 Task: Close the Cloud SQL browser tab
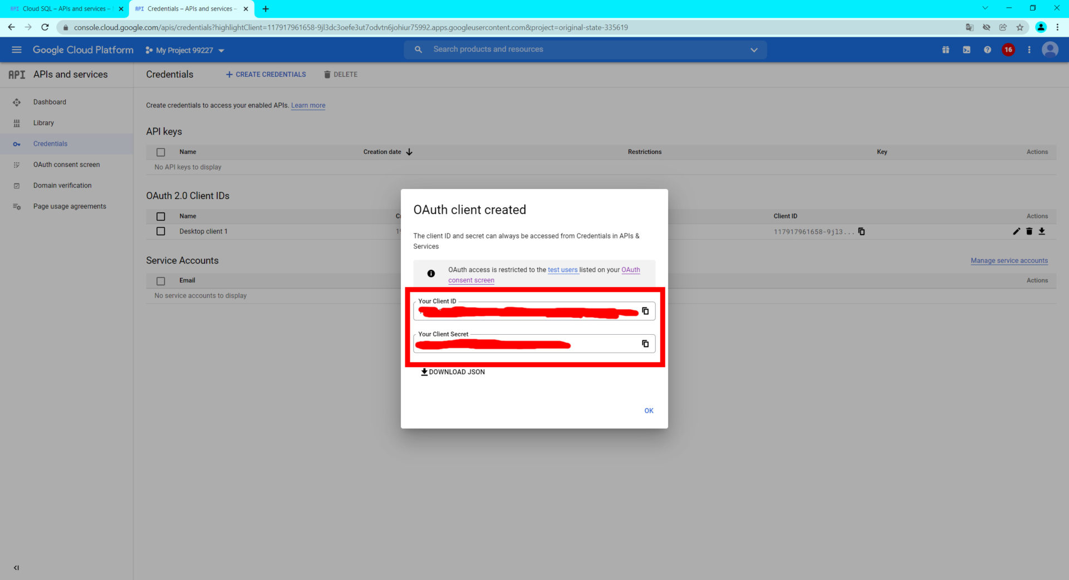(x=121, y=9)
